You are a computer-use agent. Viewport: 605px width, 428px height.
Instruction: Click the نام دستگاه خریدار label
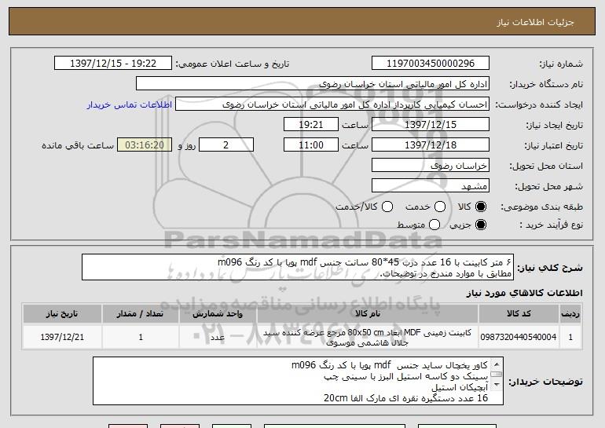[546, 85]
